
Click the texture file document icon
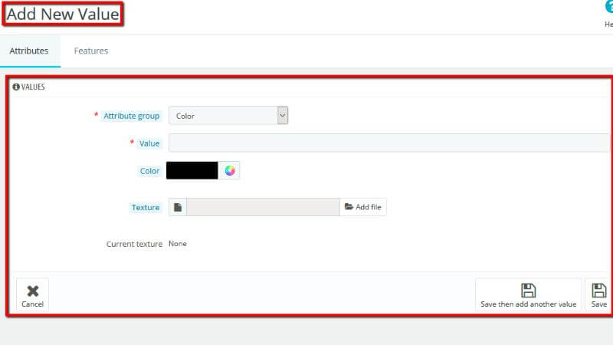178,207
